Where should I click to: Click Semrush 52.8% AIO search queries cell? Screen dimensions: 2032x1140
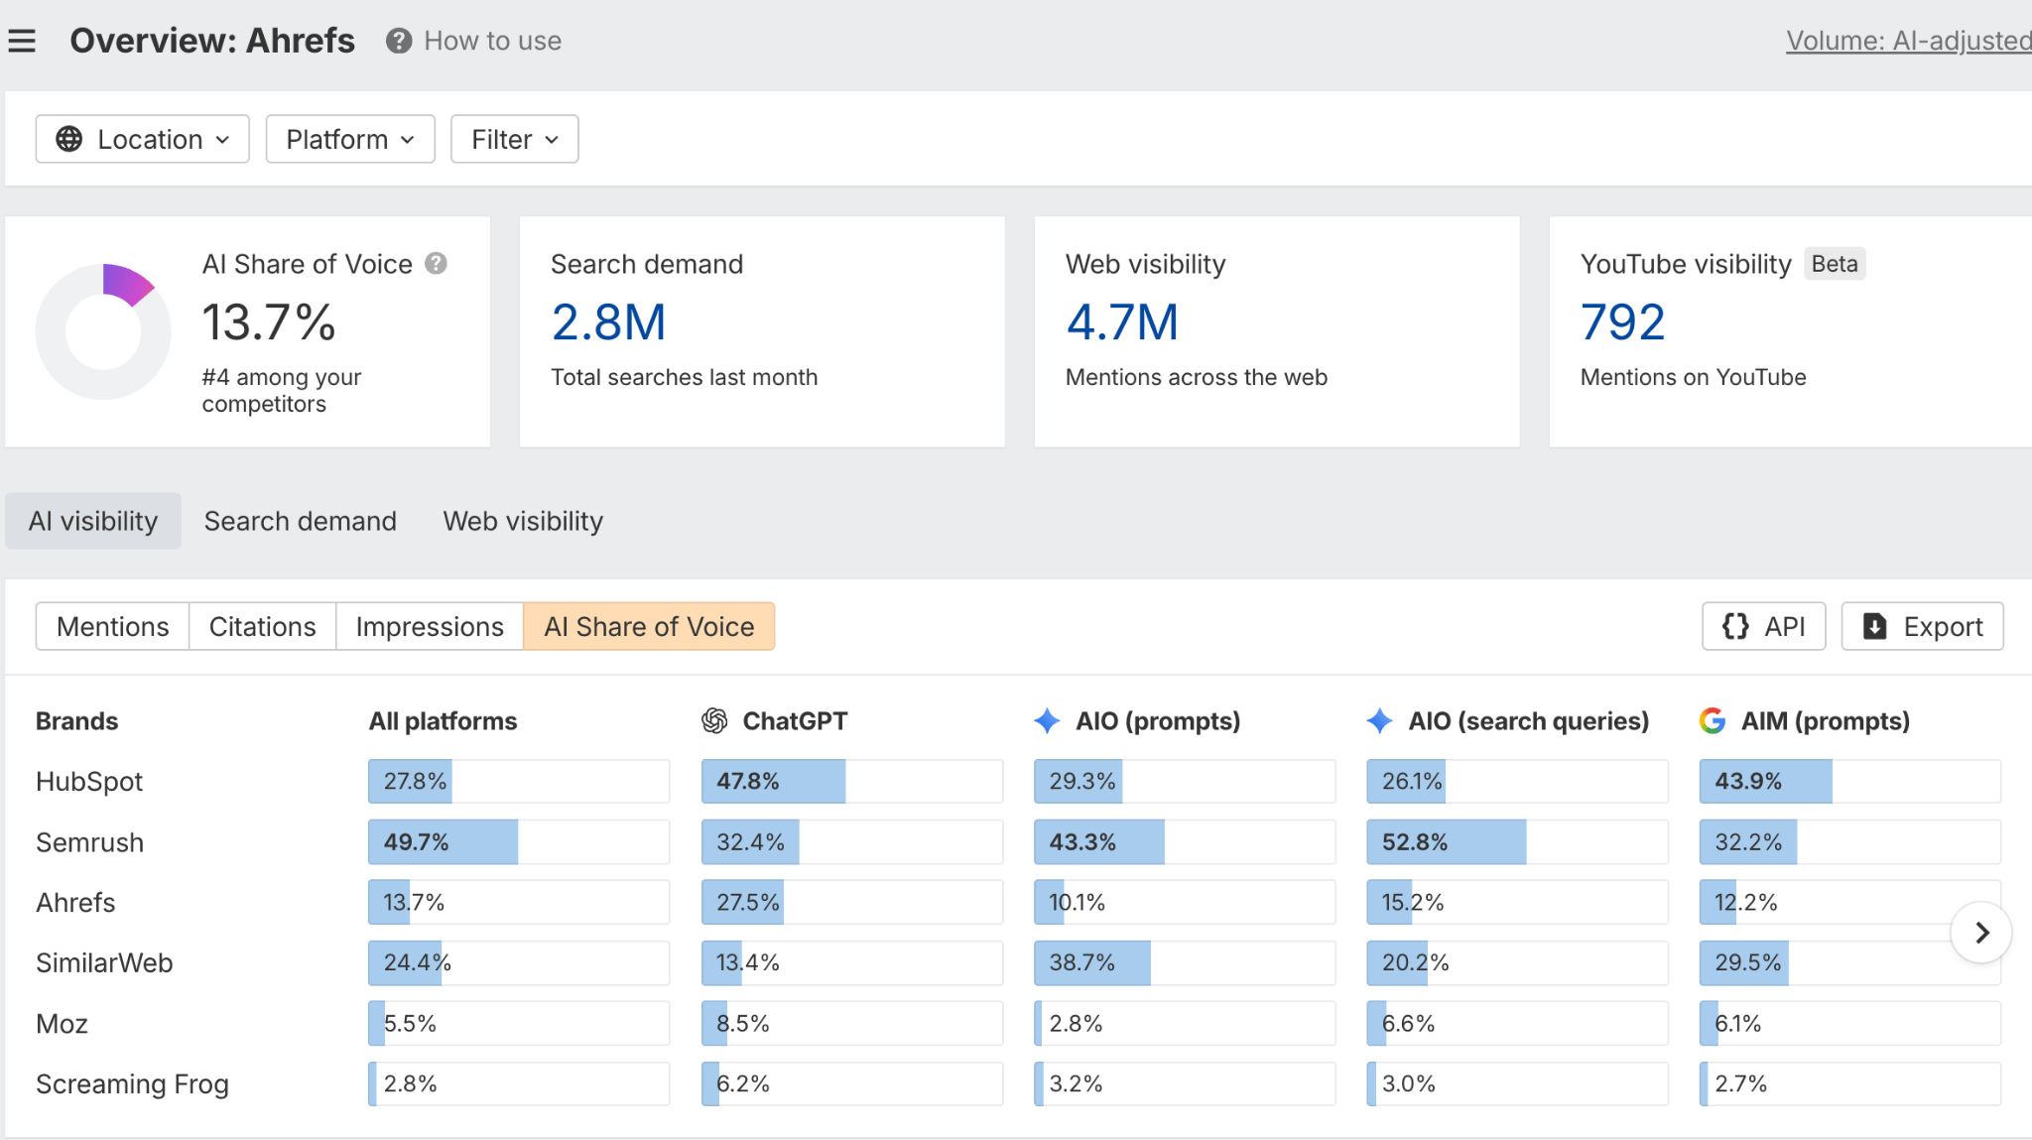click(x=1517, y=842)
